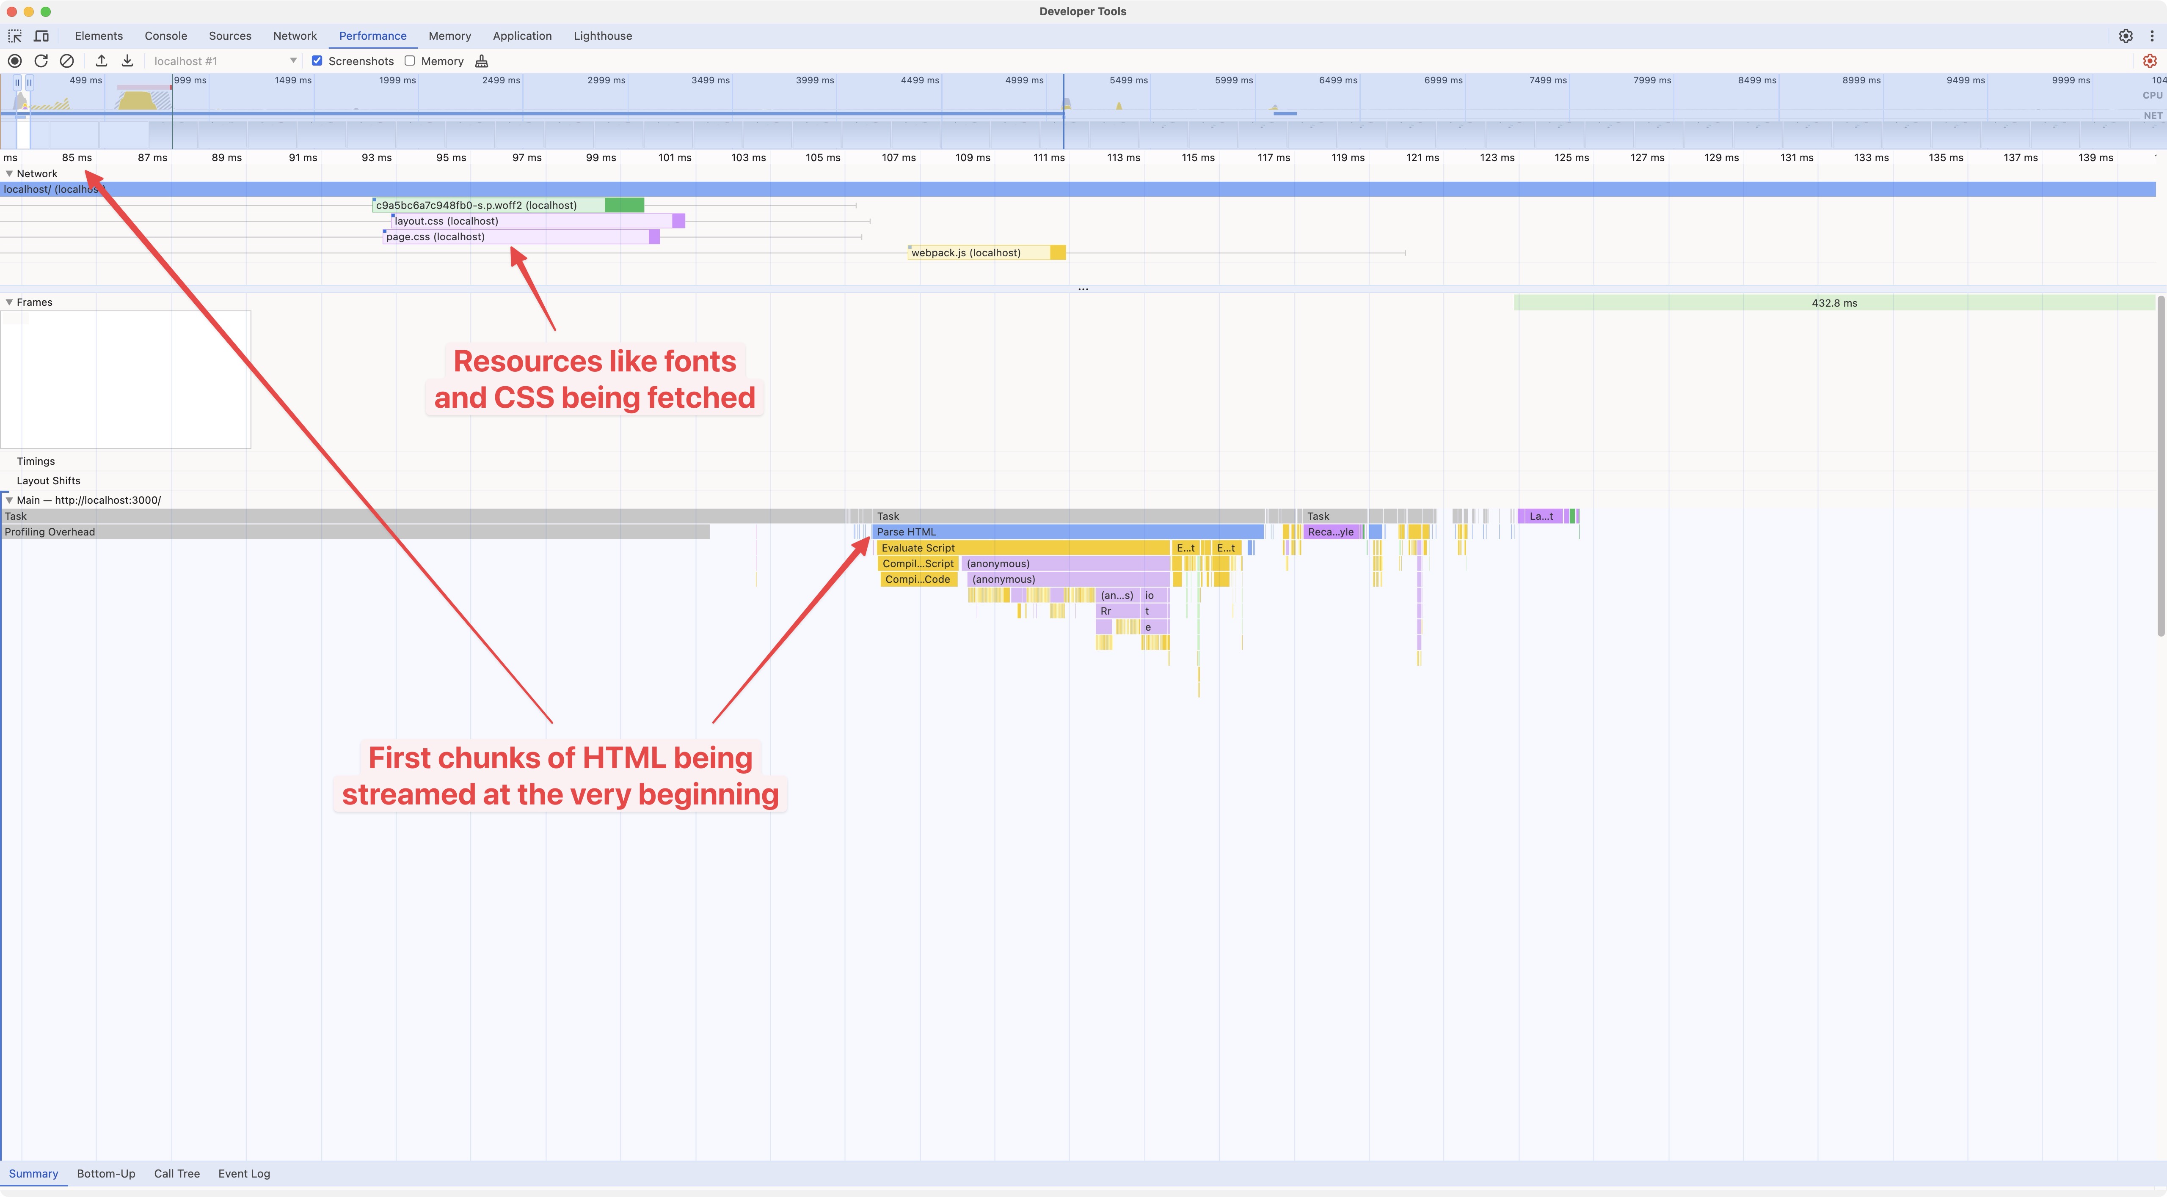Image resolution: width=2167 pixels, height=1197 pixels.
Task: Select the Parse HTML flame bar
Action: coord(1067,532)
